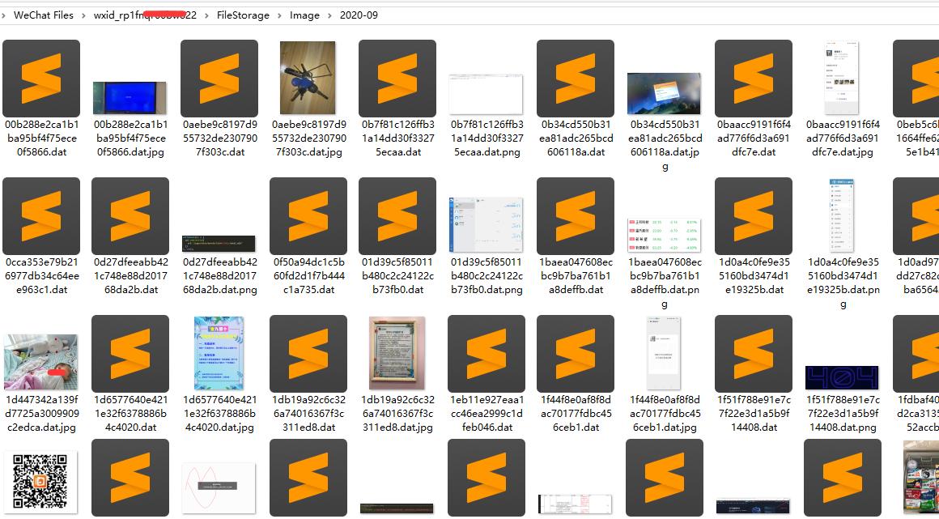
Task: Select the keys photo 0aebe9c8...dat.jpg
Action: click(308, 77)
